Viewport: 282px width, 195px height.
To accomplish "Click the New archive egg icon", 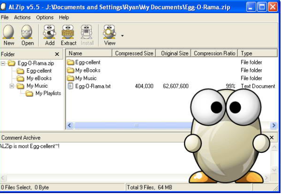I will [x=8, y=32].
